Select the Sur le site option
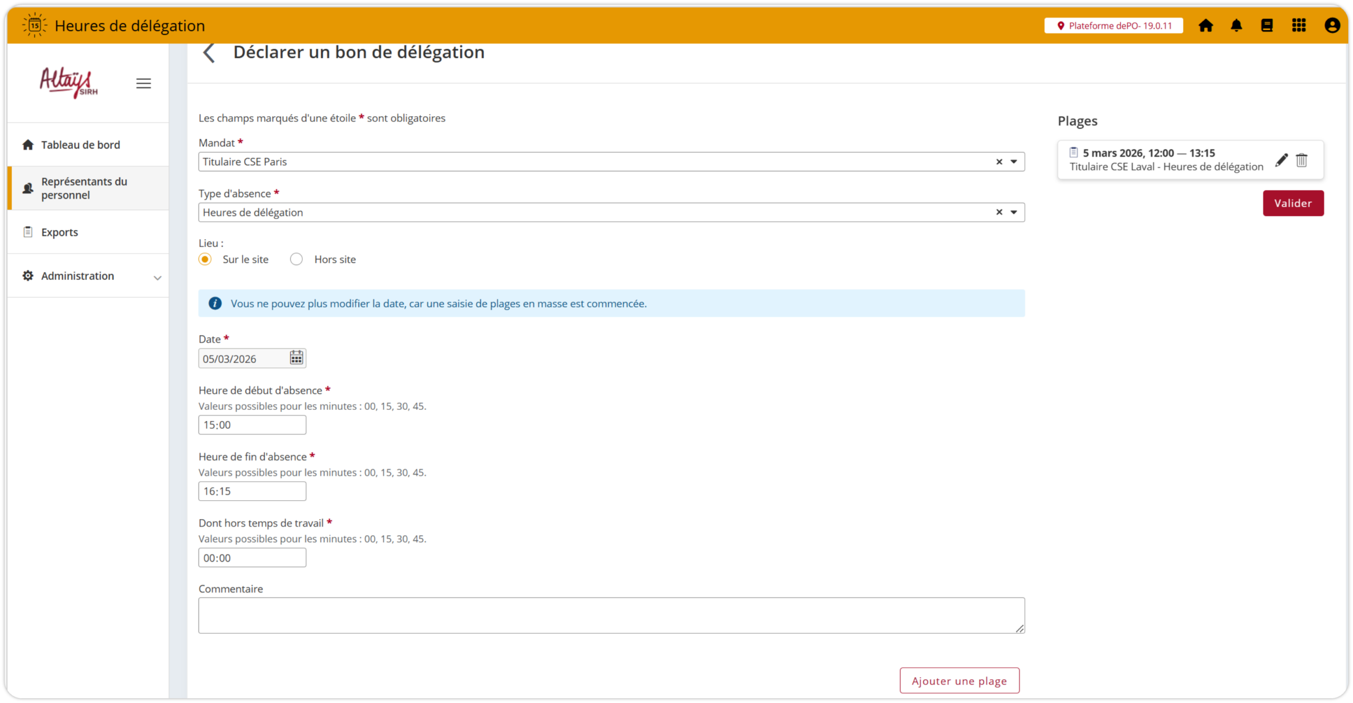This screenshot has width=1353, height=703. click(x=205, y=259)
